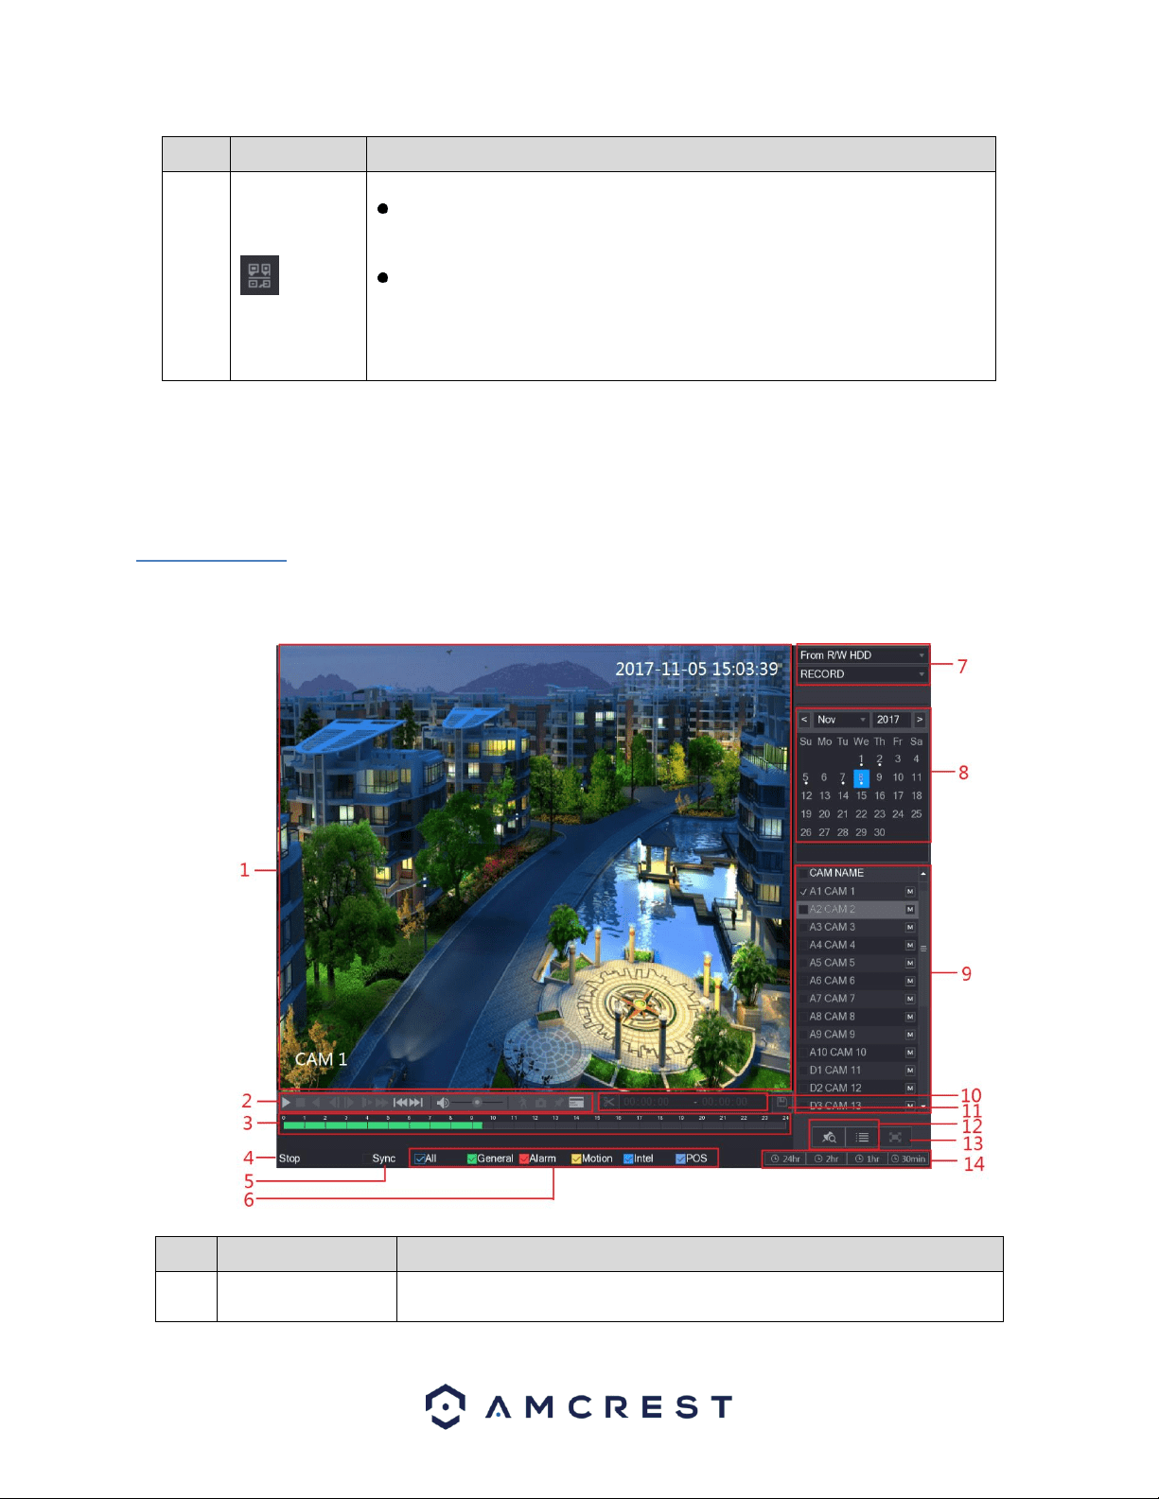Open the RECORD type dropdown
The image size is (1159, 1499).
click(863, 674)
